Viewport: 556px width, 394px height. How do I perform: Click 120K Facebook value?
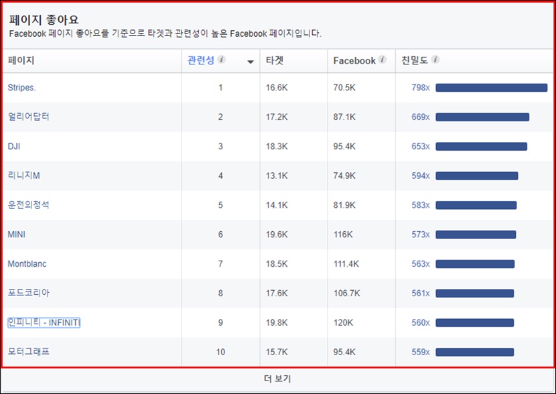[x=343, y=323]
